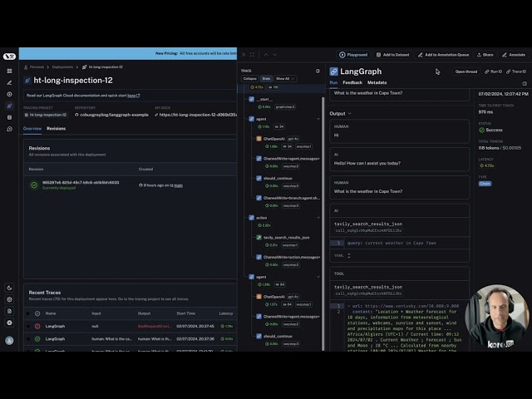
Task: Toggle the run details side panel icon
Action: [525, 83]
